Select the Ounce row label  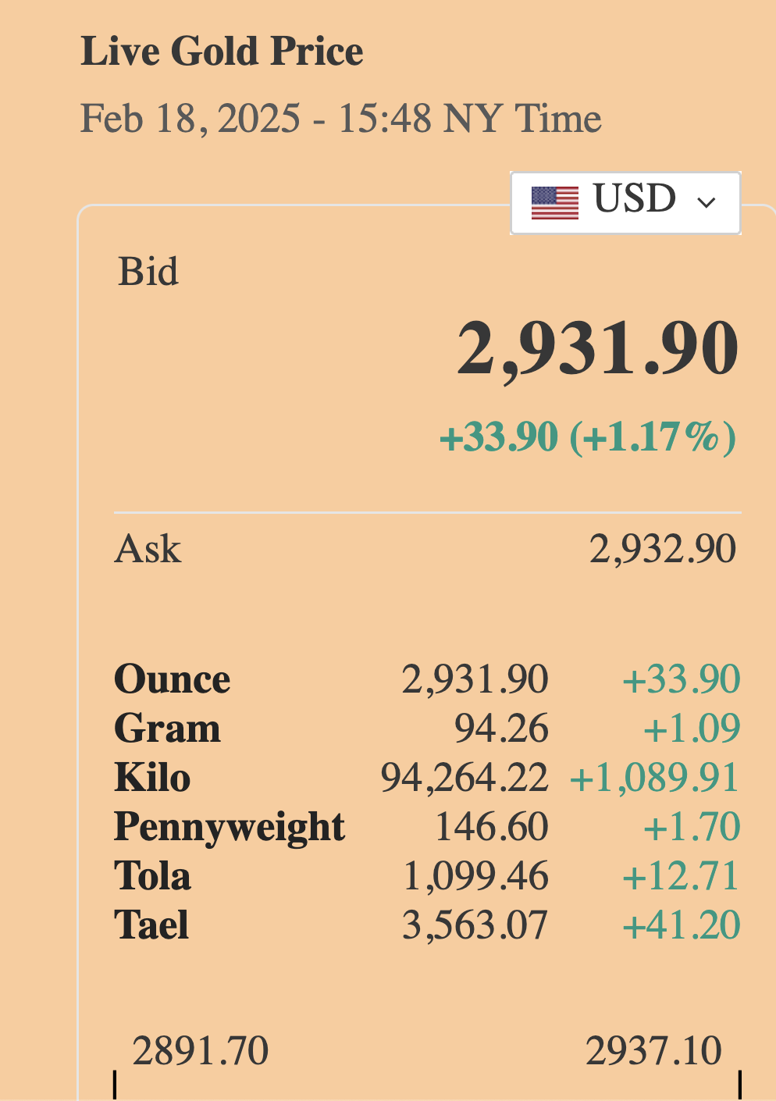tap(172, 679)
